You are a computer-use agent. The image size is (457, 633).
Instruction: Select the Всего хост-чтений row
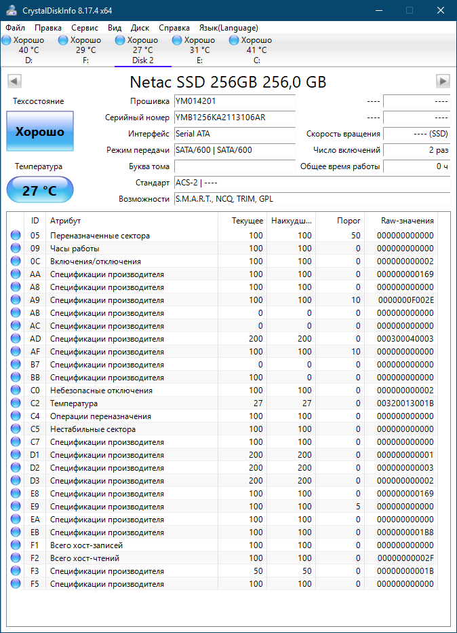[222, 558]
